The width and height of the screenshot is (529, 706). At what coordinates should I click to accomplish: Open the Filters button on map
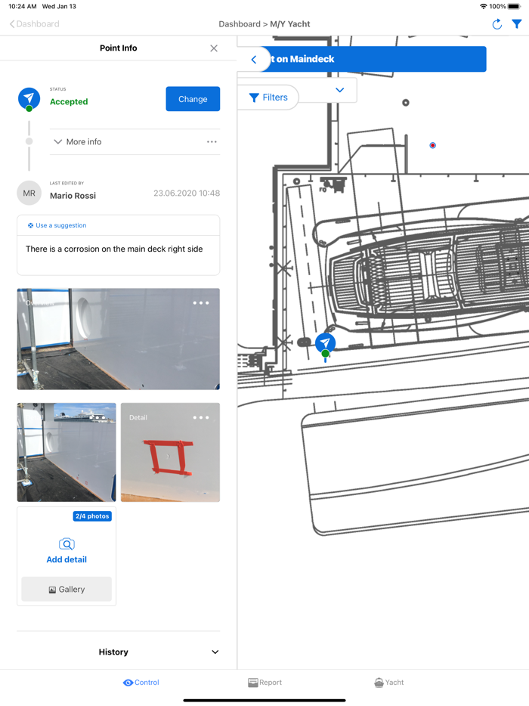pyautogui.click(x=268, y=98)
